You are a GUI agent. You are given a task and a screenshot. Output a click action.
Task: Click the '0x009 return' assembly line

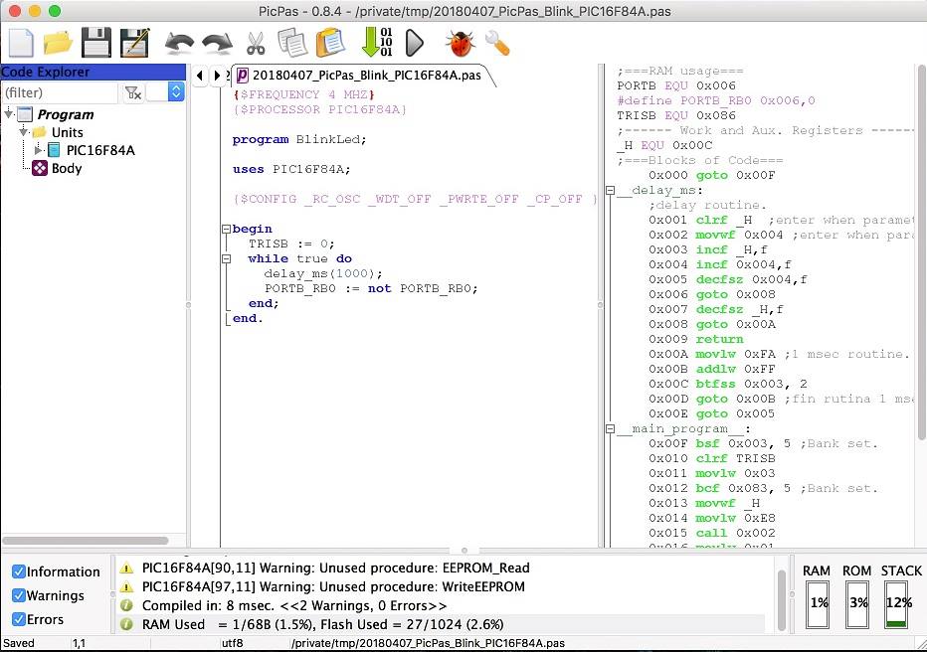click(696, 340)
